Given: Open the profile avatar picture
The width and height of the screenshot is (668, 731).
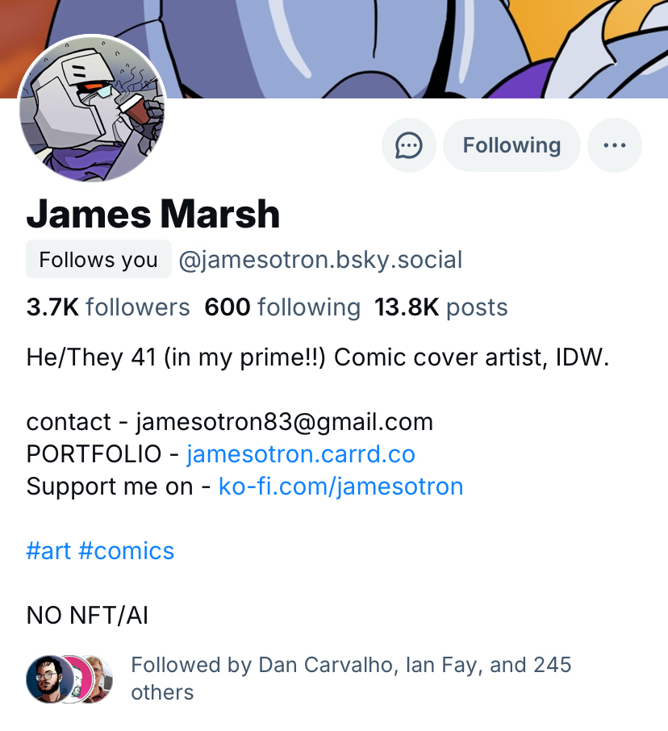Looking at the screenshot, I should pos(92,108).
